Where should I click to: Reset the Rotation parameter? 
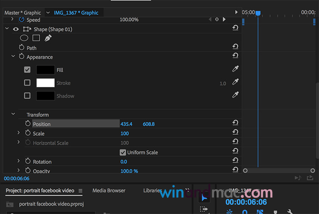[235, 161]
